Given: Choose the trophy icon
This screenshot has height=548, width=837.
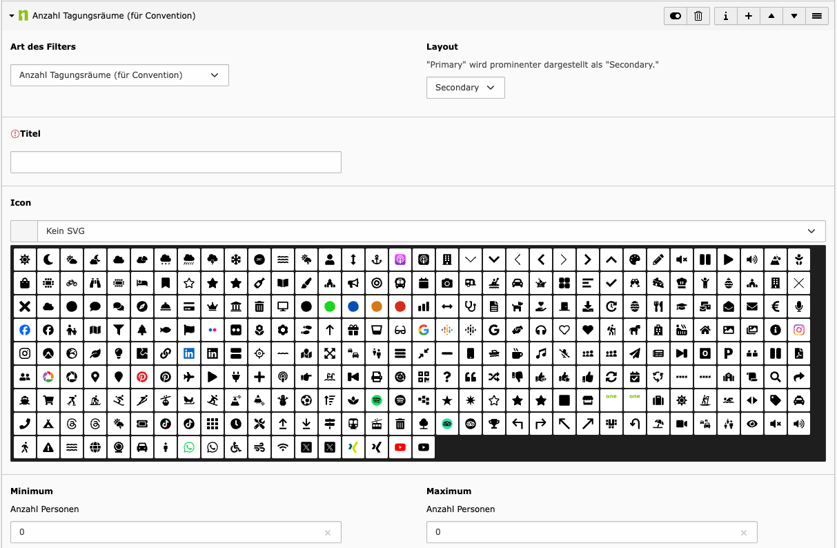Looking at the screenshot, I should (494, 424).
